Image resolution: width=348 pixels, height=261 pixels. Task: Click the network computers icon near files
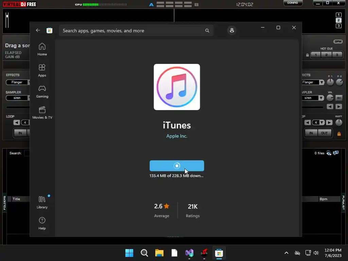pyautogui.click(x=336, y=153)
